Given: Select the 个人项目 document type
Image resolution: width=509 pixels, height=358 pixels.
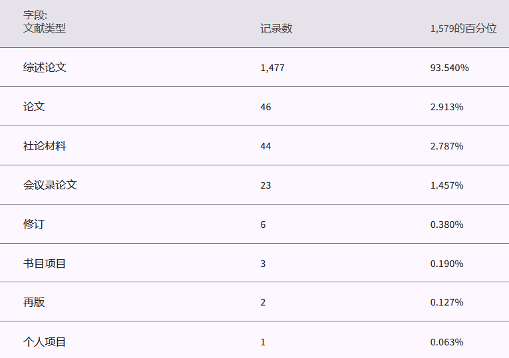Looking at the screenshot, I should coord(45,341).
